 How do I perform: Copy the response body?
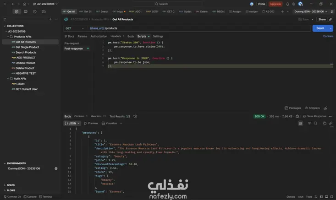(x=325, y=123)
